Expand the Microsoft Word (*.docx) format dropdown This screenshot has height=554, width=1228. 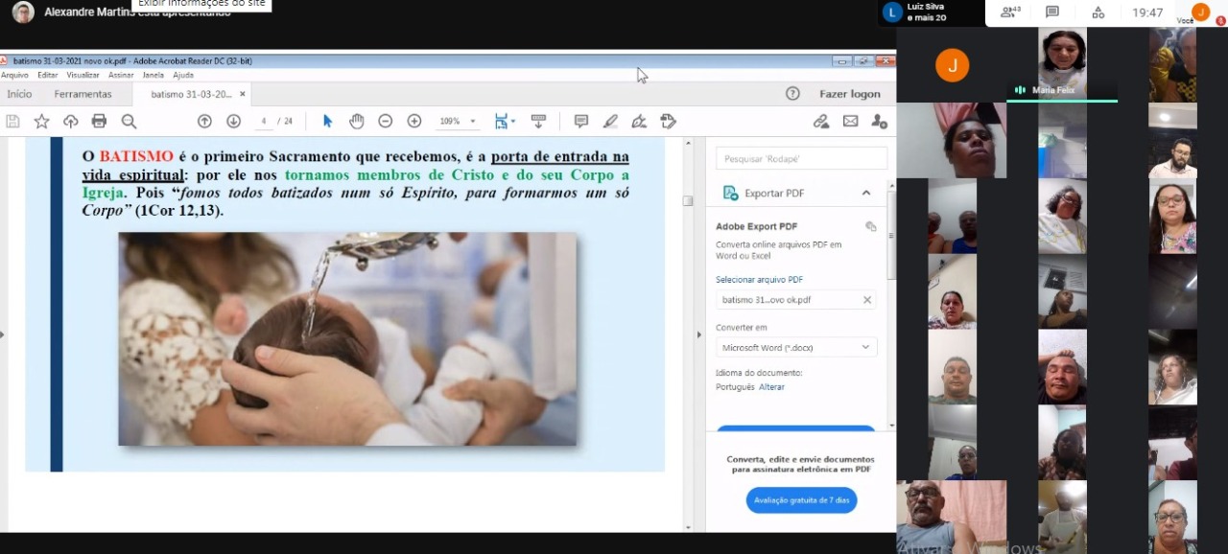(x=795, y=347)
